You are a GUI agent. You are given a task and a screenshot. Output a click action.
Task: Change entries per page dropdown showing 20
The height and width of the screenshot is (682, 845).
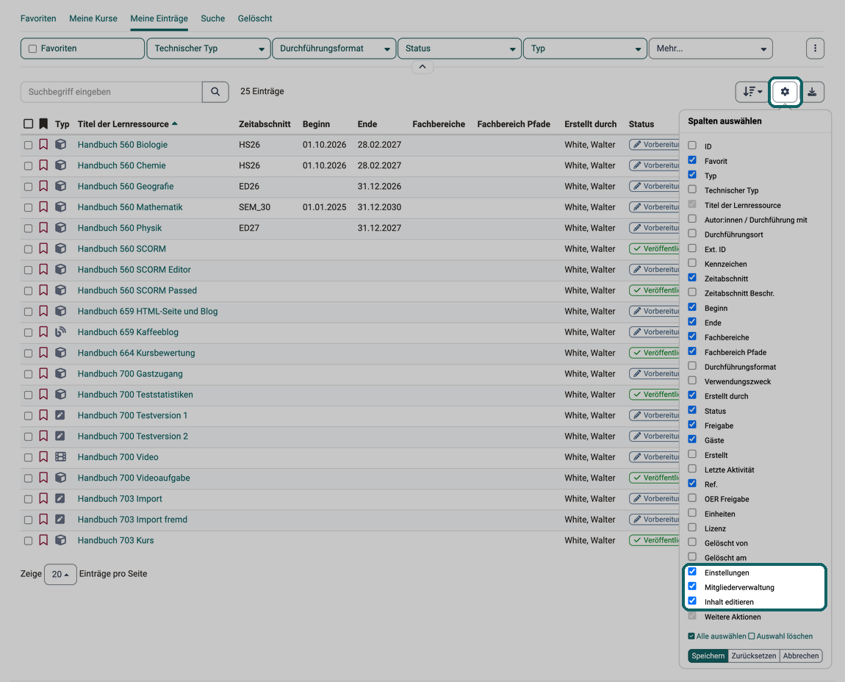(60, 574)
